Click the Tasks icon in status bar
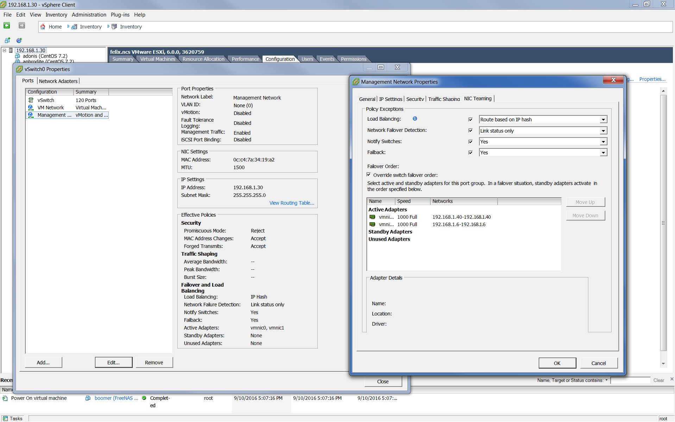The image size is (675, 422). click(5, 418)
